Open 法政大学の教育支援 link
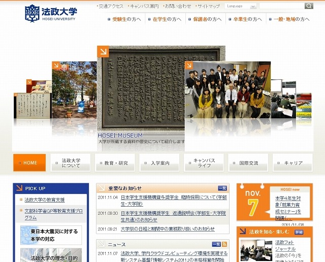The image size is (325, 262). 45,200
